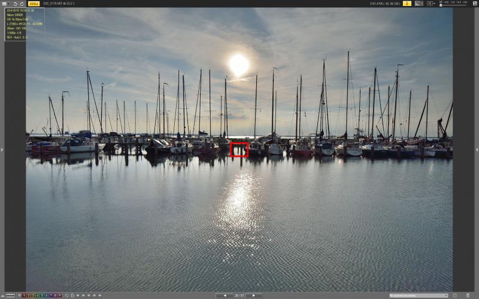Expand the left side panel arrow

click(2, 149)
